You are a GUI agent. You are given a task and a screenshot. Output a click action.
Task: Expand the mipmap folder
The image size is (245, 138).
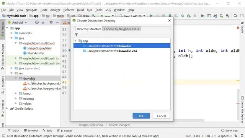point(16,99)
